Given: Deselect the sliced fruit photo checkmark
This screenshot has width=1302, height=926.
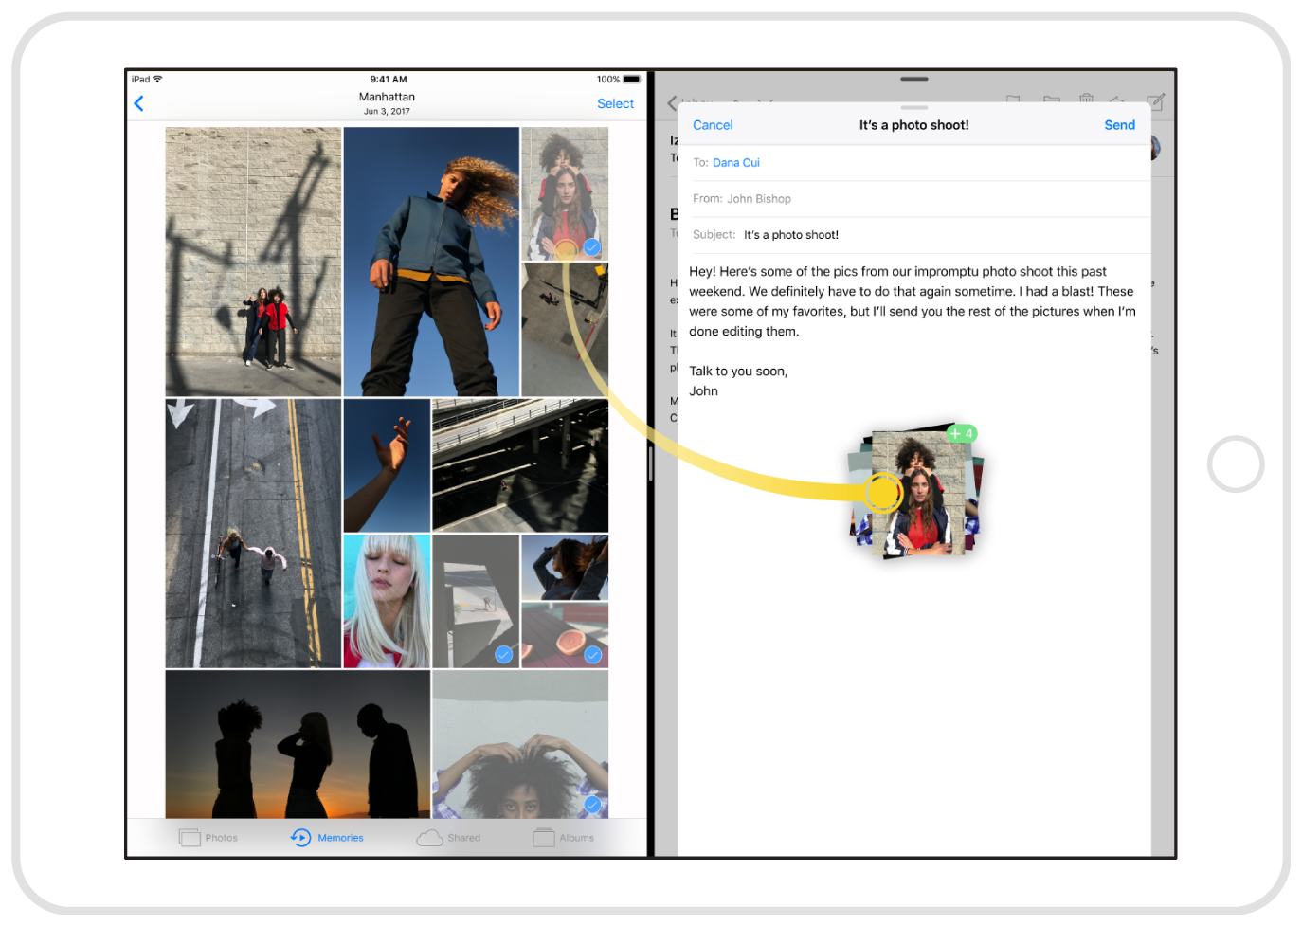Looking at the screenshot, I should (x=593, y=654).
